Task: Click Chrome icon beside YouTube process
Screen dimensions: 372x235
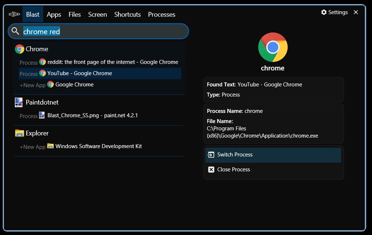Action: click(x=43, y=73)
